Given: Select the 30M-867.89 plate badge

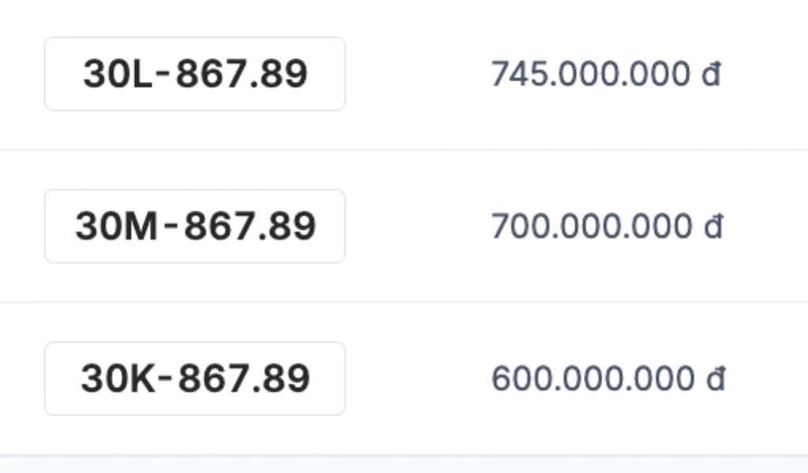Looking at the screenshot, I should pos(195,226).
